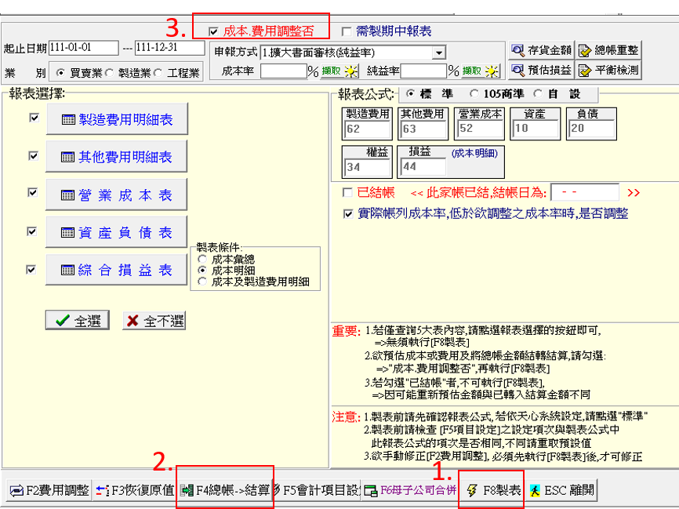Click the 其他費用 formula field 63

click(x=423, y=129)
